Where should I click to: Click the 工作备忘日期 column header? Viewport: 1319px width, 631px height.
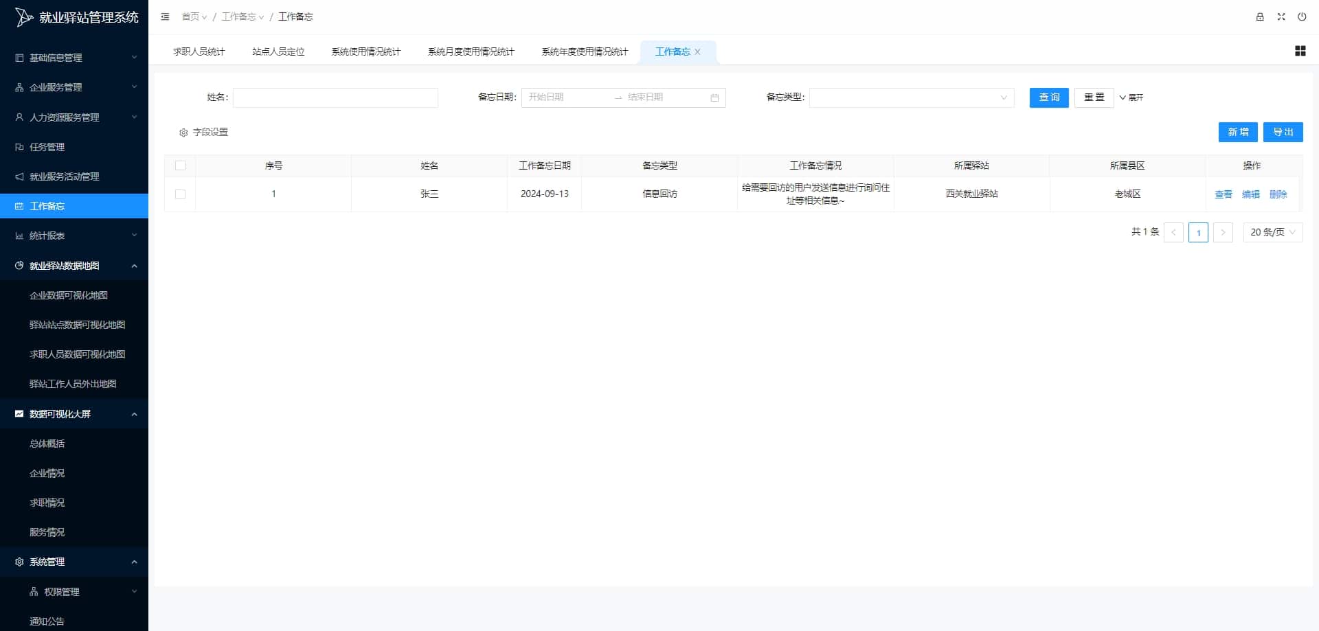pyautogui.click(x=545, y=165)
